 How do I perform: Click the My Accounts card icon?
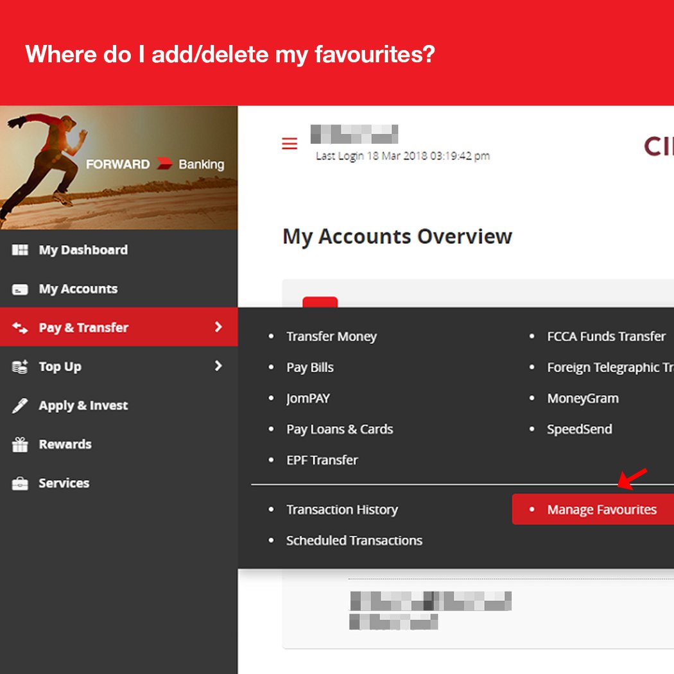pyautogui.click(x=20, y=289)
